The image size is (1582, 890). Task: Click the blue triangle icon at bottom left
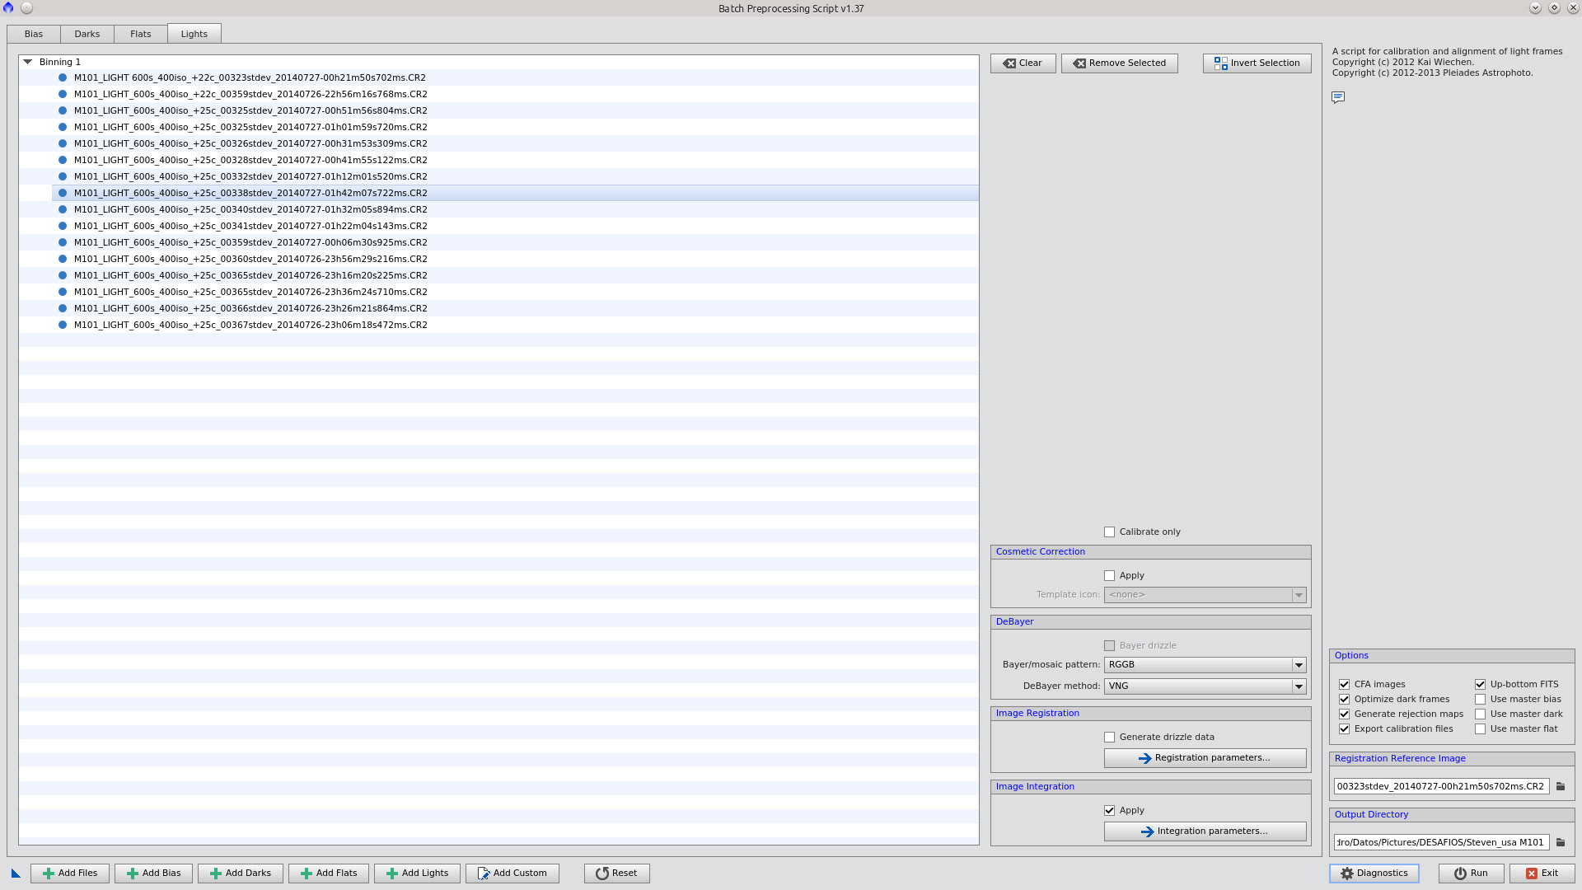pos(16,874)
